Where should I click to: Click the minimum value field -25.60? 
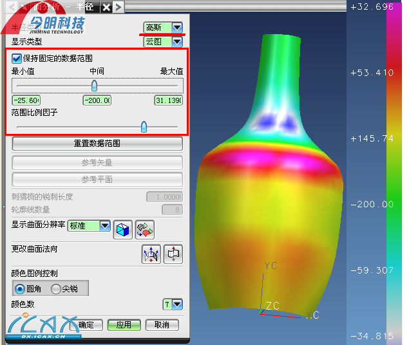(26, 100)
